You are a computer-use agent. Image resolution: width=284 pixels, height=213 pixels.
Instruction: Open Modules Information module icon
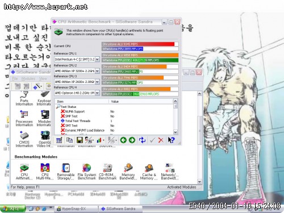[44, 119]
